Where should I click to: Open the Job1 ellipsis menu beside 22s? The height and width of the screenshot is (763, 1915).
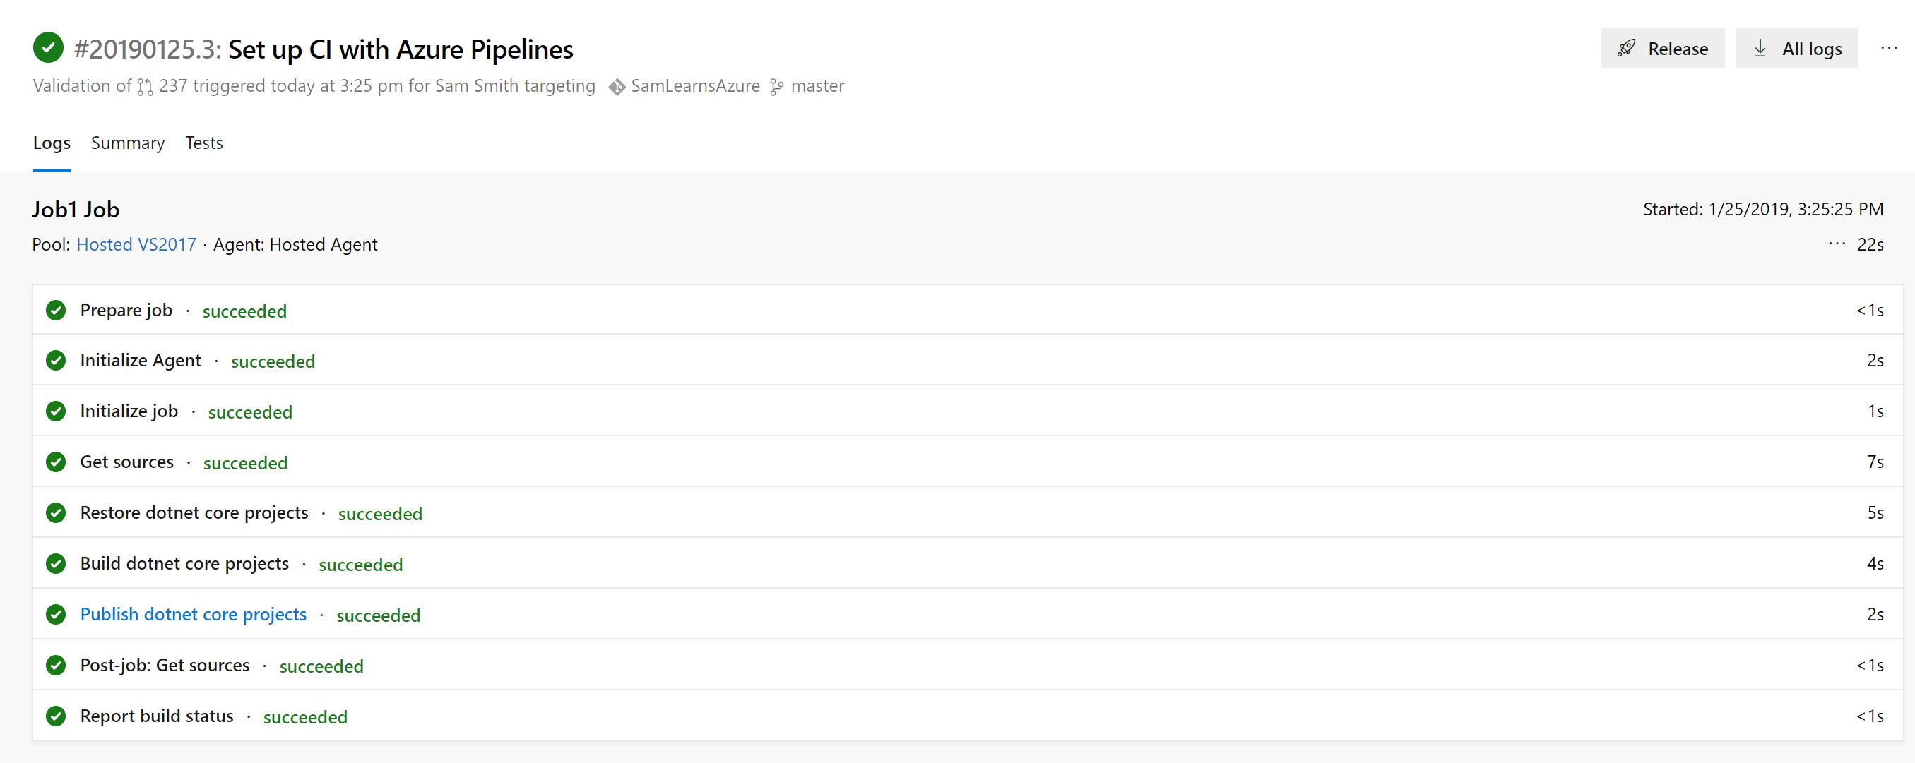click(x=1836, y=244)
